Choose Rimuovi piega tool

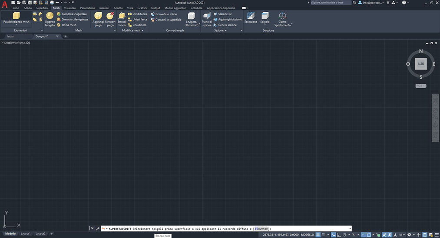point(110,20)
